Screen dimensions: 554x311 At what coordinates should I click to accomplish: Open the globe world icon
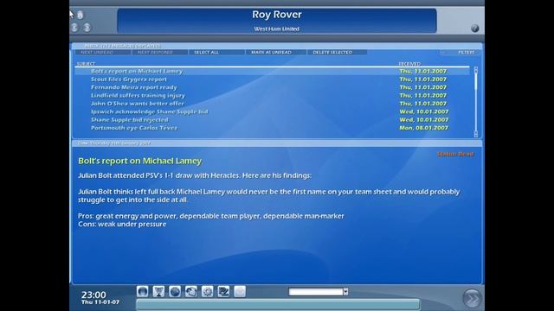tap(175, 292)
